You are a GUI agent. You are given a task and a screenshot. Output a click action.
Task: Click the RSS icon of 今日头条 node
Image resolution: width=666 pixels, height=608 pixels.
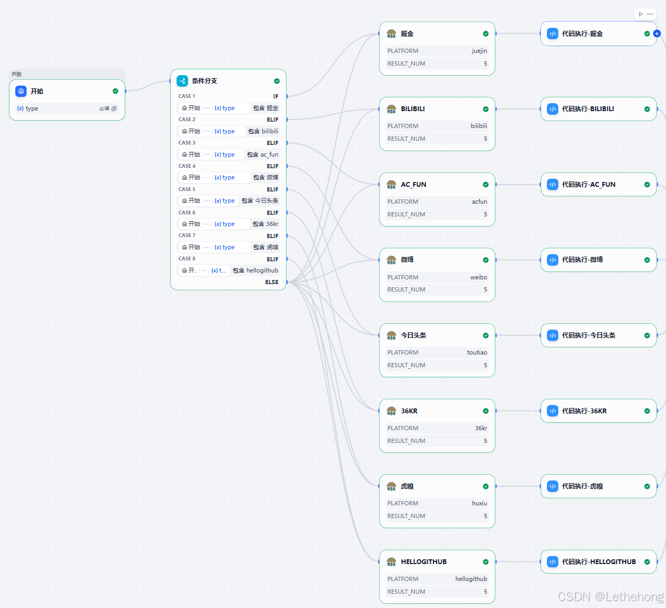click(x=391, y=335)
